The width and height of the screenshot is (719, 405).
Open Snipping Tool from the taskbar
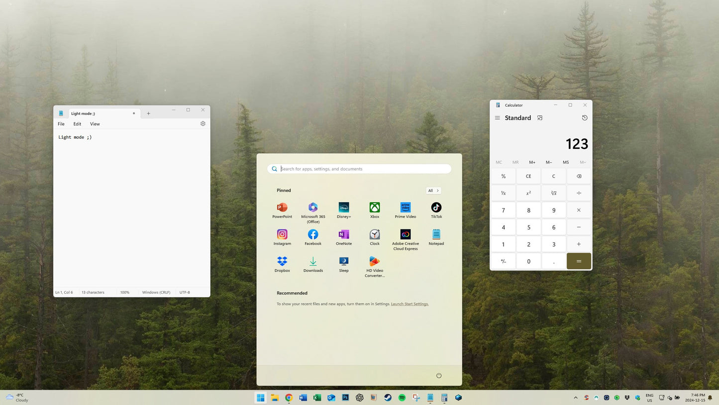[x=416, y=398]
